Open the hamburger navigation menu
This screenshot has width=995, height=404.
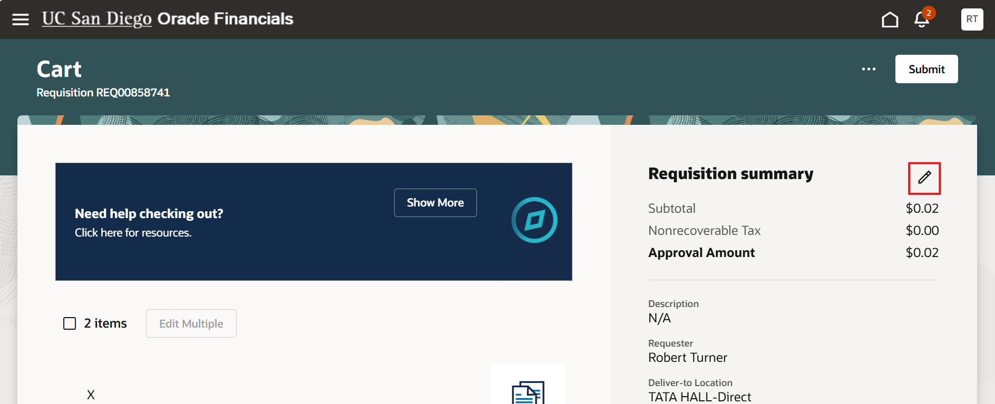[21, 19]
